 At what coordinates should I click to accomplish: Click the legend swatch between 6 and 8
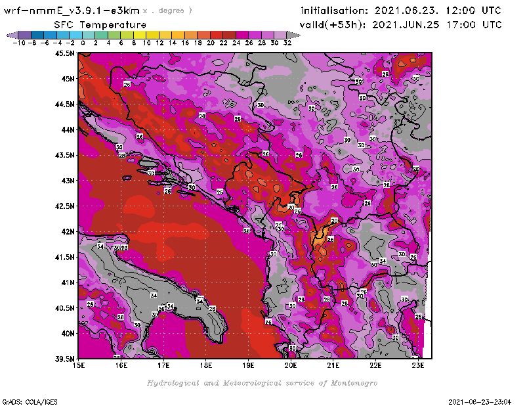pos(127,35)
